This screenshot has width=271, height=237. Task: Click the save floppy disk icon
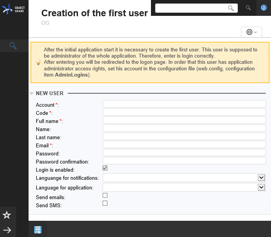click(38, 230)
